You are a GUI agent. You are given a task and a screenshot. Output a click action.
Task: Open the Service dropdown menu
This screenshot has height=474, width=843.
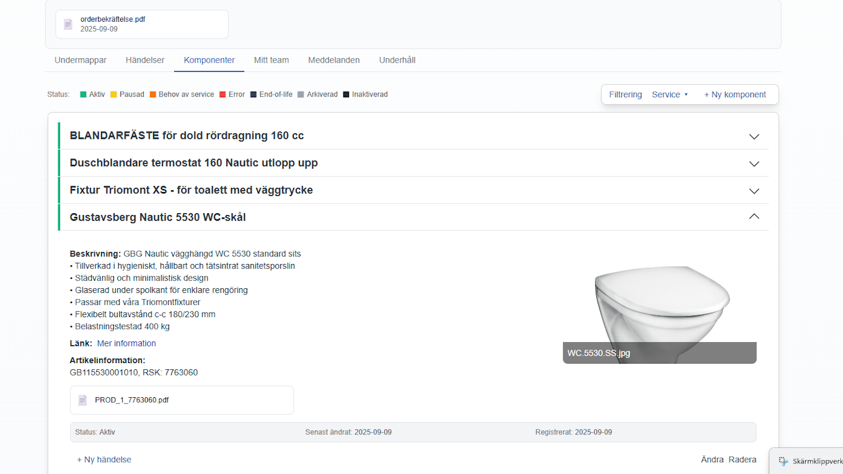pyautogui.click(x=670, y=95)
